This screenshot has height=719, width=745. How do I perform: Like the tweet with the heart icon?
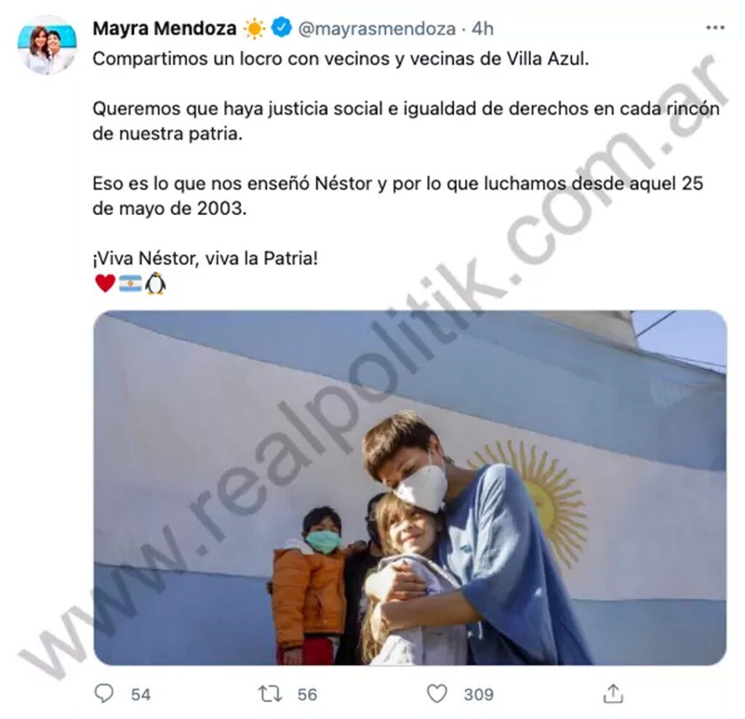pos(437,694)
